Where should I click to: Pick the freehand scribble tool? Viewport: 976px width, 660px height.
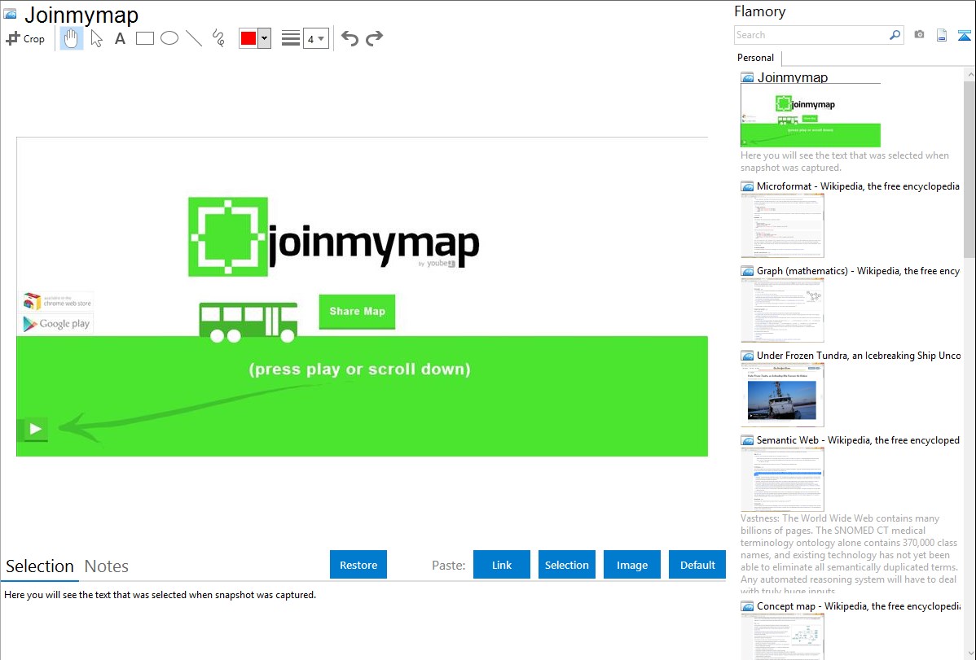point(218,38)
